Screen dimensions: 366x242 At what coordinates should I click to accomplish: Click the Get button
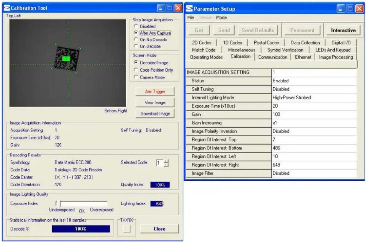(199, 30)
